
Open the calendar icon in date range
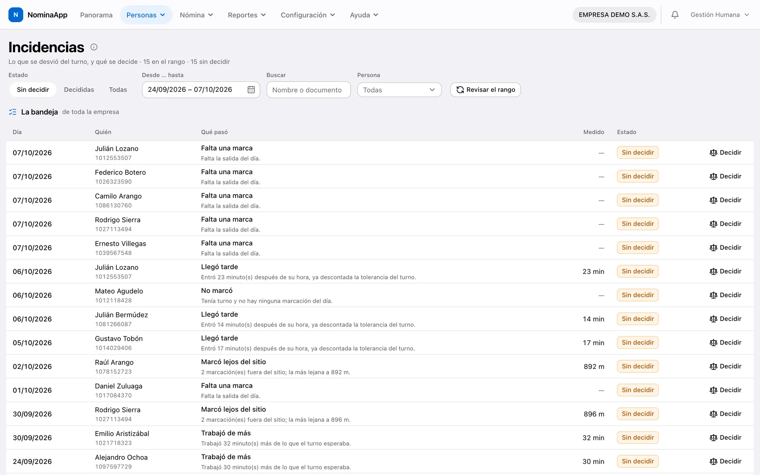click(x=251, y=89)
